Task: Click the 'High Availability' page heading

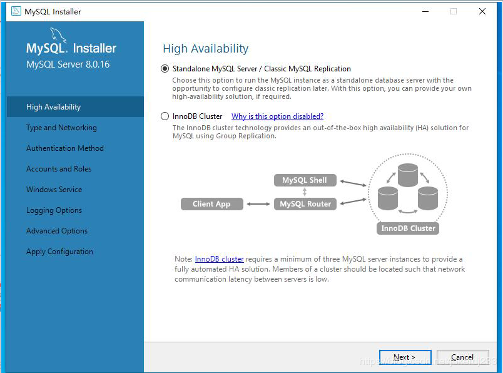Action: (206, 49)
